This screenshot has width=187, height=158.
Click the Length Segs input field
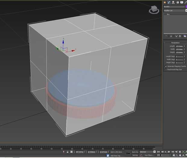(x=179, y=56)
